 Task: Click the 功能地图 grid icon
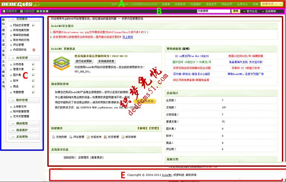[x=21, y=11]
